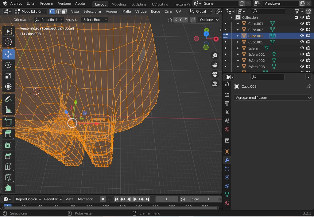Switch to the Sculpting workspace tab
This screenshot has width=314, height=217.
(138, 4)
